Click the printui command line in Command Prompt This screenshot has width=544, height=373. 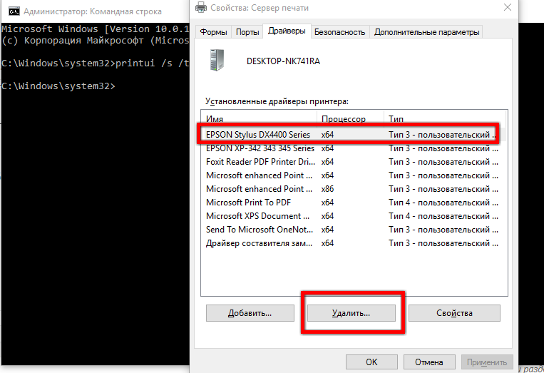coord(96,63)
